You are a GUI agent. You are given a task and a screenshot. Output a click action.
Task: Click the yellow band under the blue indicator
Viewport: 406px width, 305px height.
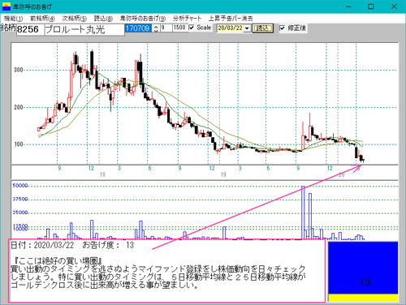tap(363, 298)
